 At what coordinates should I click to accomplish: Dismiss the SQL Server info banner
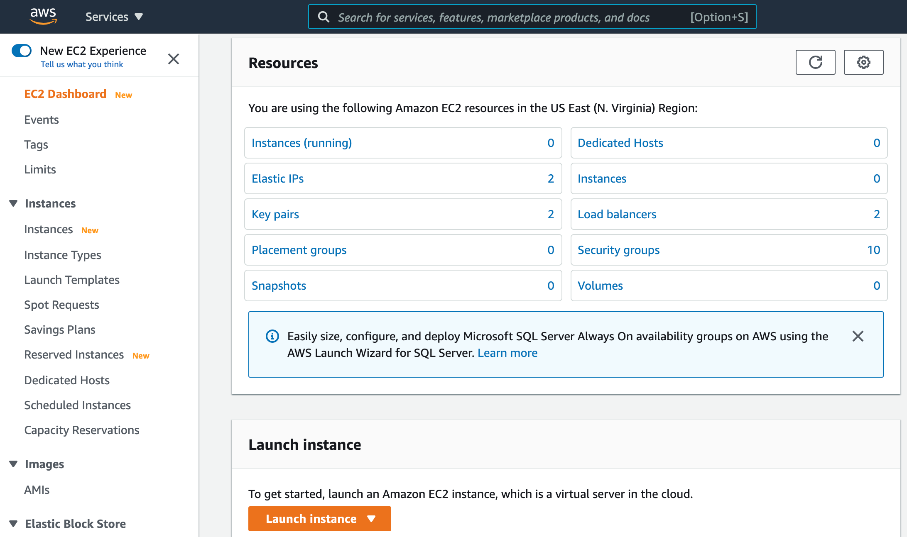pos(858,336)
